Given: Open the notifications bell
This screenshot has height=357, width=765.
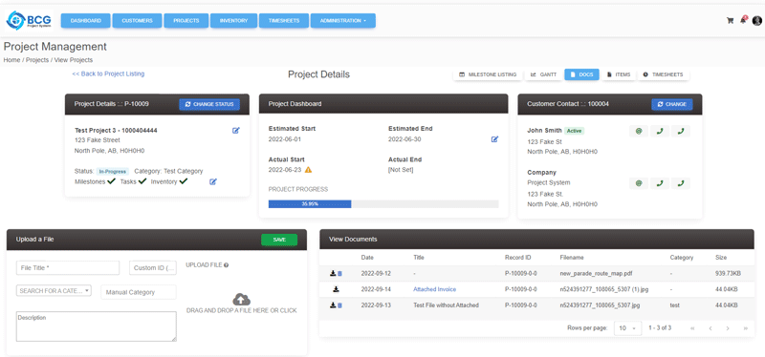Looking at the screenshot, I should 743,20.
